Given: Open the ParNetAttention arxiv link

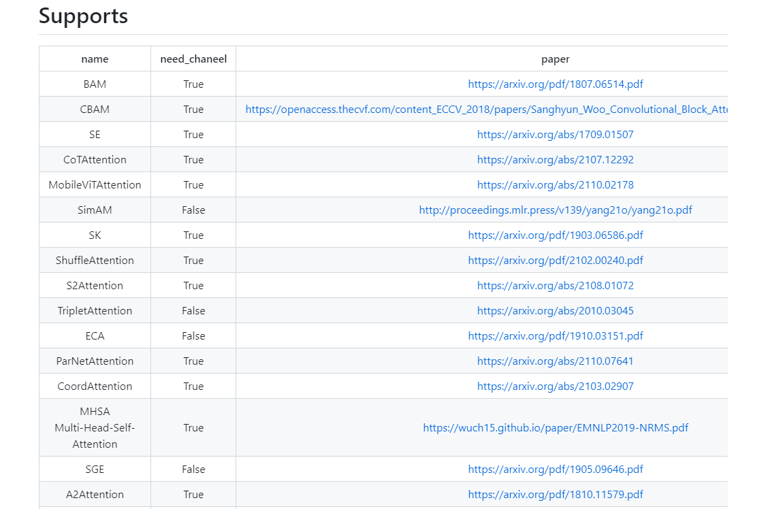Looking at the screenshot, I should coord(556,361).
